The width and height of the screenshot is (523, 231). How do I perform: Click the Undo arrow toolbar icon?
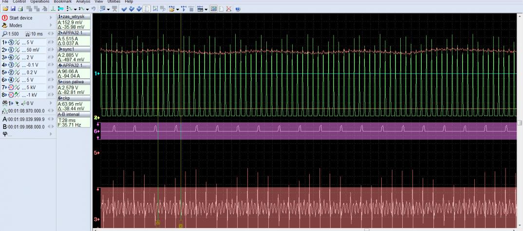tap(93, 9)
